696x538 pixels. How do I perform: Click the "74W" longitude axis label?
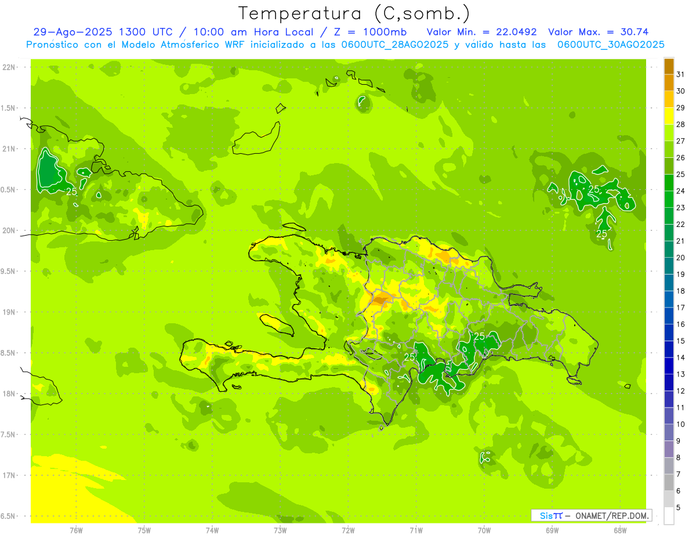[212, 530]
